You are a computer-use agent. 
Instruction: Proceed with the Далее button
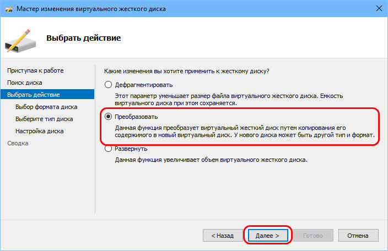[x=268, y=236]
